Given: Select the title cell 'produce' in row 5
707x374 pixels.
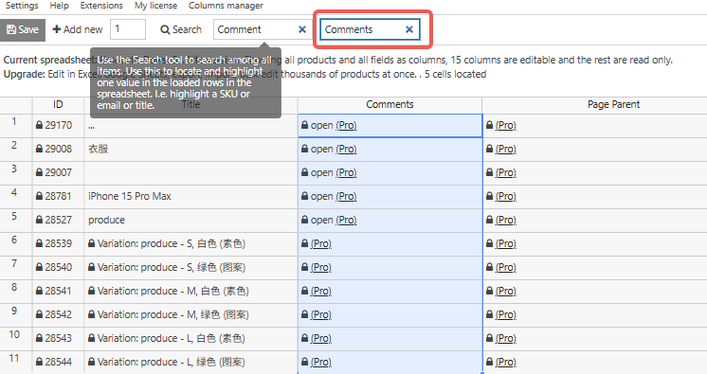Looking at the screenshot, I should click(x=190, y=220).
